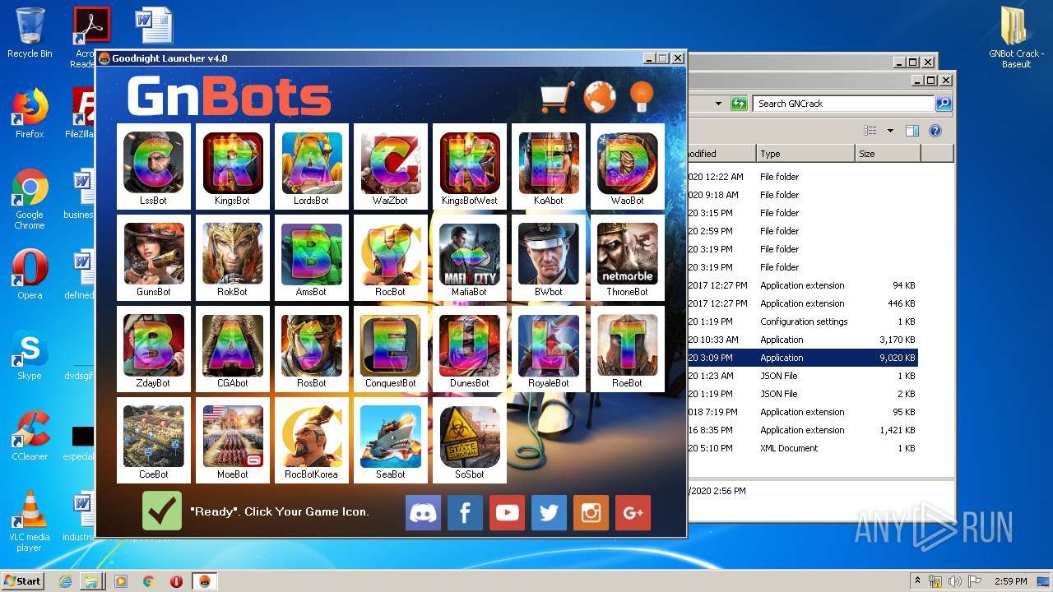The height and width of the screenshot is (592, 1053).
Task: Open the Windows Start menu
Action: [x=22, y=580]
